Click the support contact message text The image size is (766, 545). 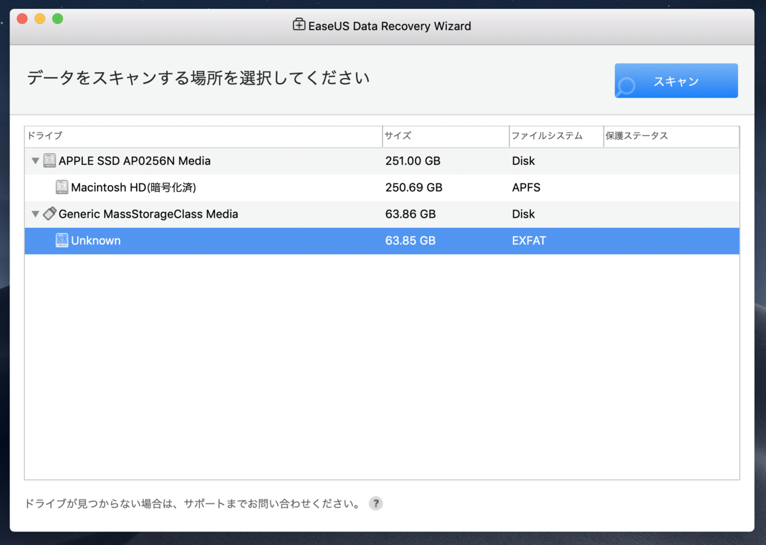pyautogui.click(x=192, y=504)
